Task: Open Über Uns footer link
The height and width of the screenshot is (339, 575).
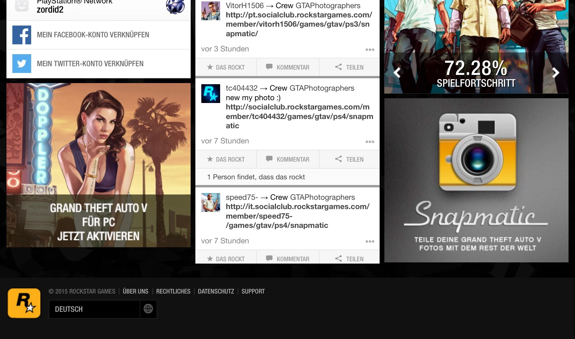Action: (135, 291)
